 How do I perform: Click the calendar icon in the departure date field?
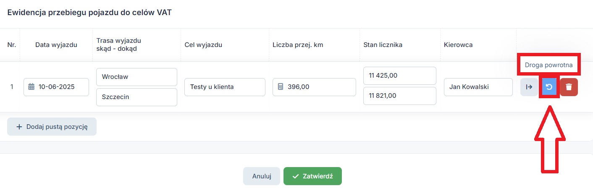pos(31,87)
